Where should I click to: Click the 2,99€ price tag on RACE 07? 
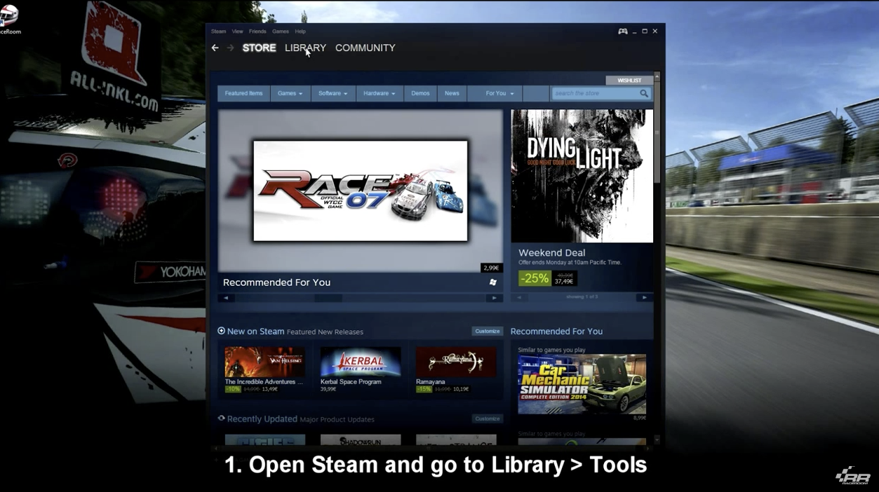(491, 268)
